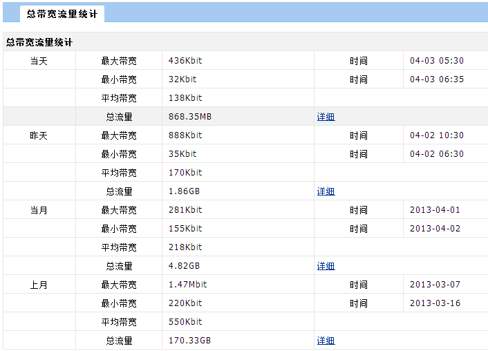Open the 总带宽流量统计 tab
This screenshot has width=488, height=351.
(x=62, y=14)
